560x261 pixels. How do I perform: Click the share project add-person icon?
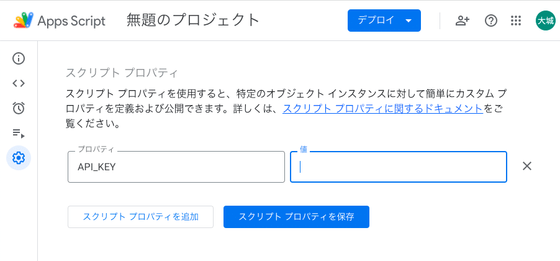point(462,21)
